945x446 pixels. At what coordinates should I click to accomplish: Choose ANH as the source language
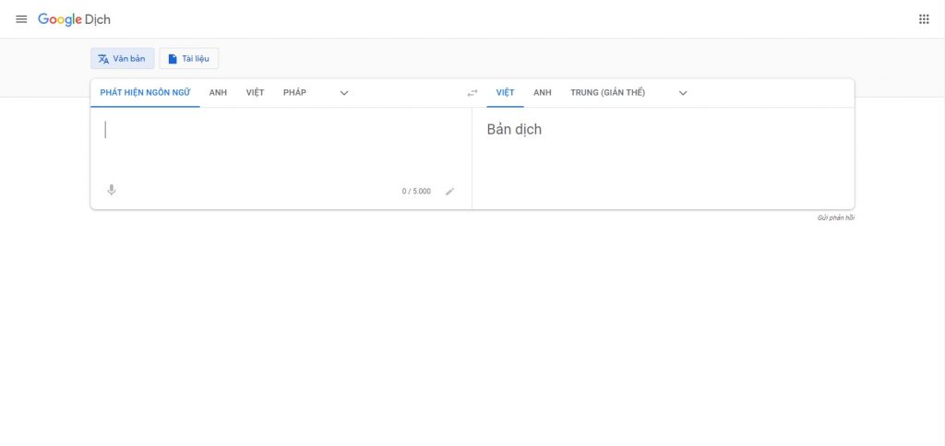[x=218, y=93]
